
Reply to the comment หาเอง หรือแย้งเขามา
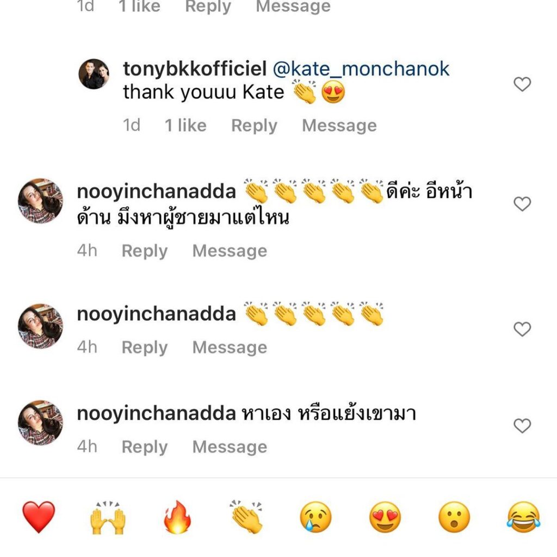pyautogui.click(x=144, y=447)
